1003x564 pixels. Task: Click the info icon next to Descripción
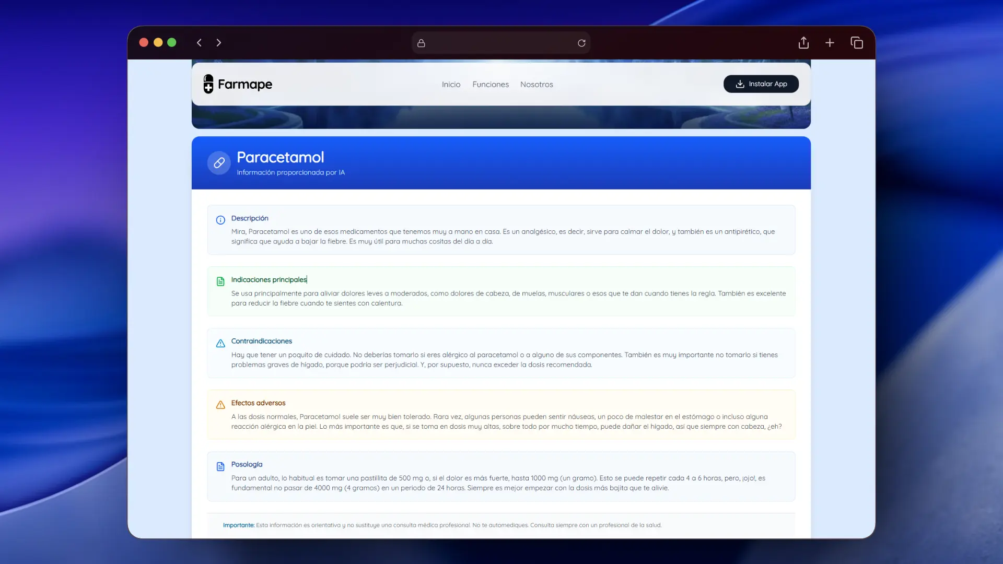pos(220,220)
